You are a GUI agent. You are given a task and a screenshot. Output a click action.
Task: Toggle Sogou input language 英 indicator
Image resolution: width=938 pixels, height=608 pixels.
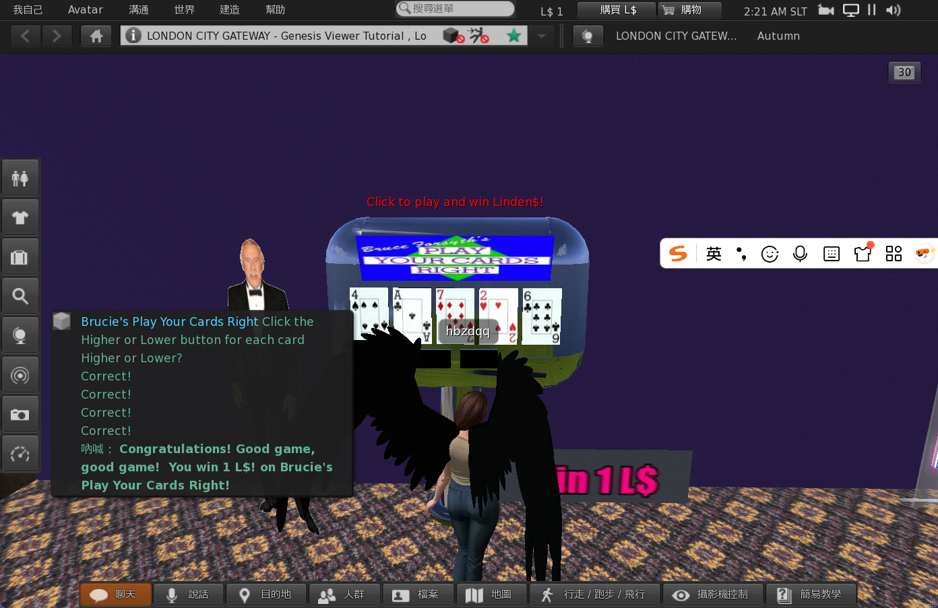coord(714,254)
